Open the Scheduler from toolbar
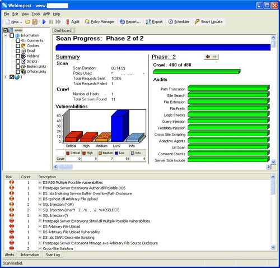280x268 pixels. click(x=179, y=22)
